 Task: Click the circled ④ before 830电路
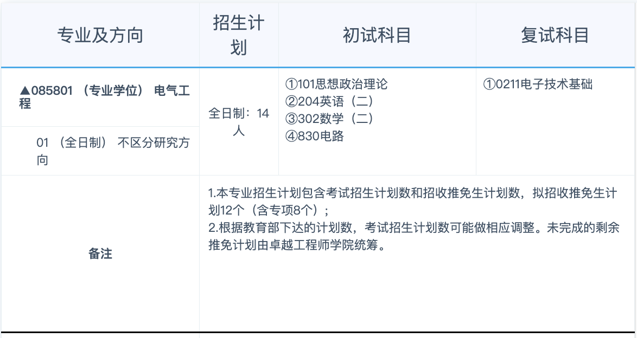coord(291,136)
